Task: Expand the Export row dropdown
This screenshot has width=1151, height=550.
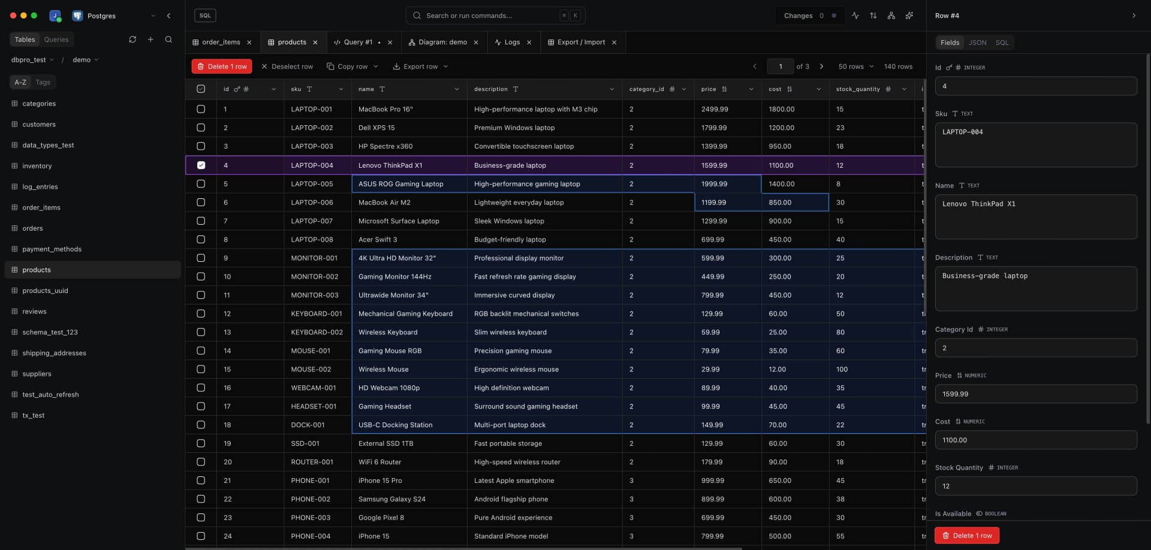Action: (x=445, y=67)
